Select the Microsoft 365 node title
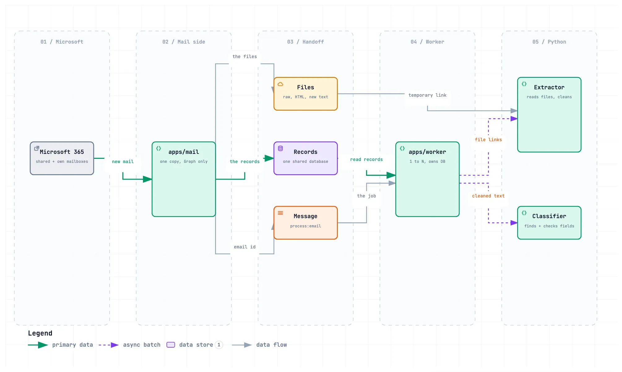The width and height of the screenshot is (622, 372). [62, 152]
